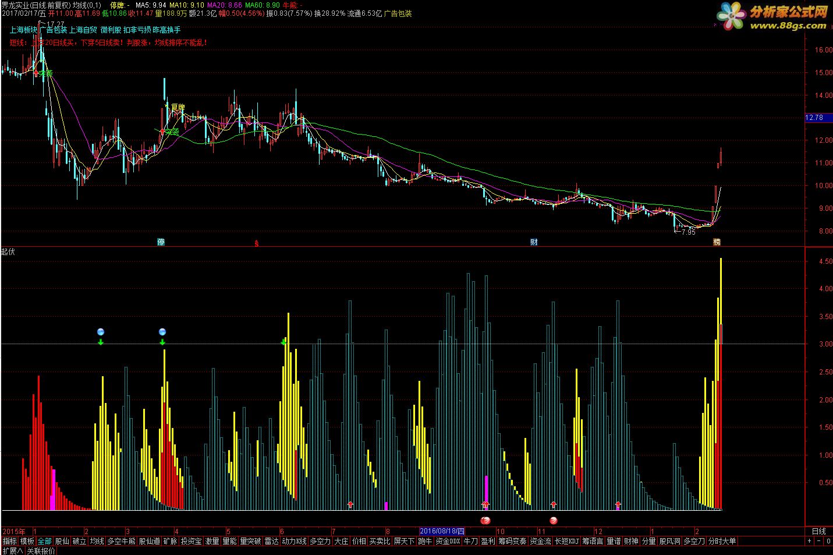Click the 财 financial marker icon
Screen dimensions: 833x555
(534, 242)
